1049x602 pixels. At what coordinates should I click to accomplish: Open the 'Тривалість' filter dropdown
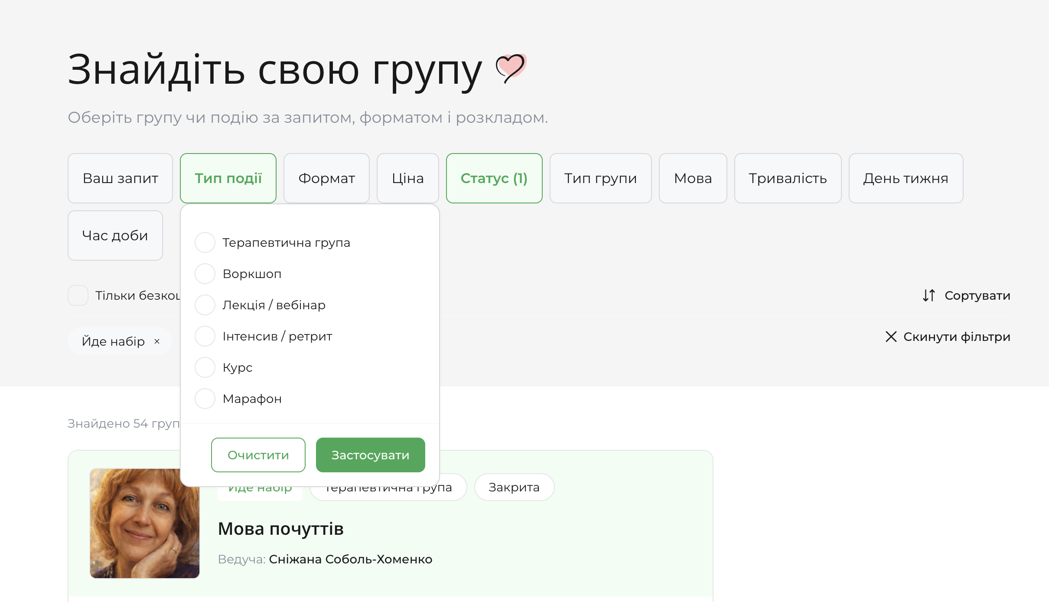(x=788, y=178)
